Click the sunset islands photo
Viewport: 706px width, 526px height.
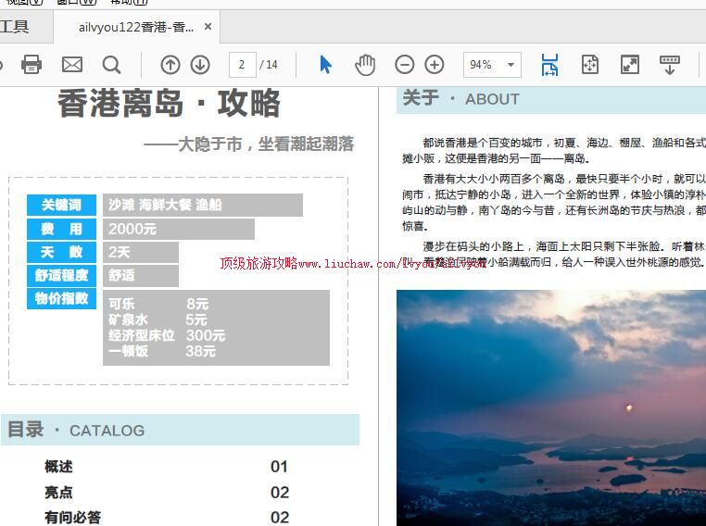click(550, 407)
